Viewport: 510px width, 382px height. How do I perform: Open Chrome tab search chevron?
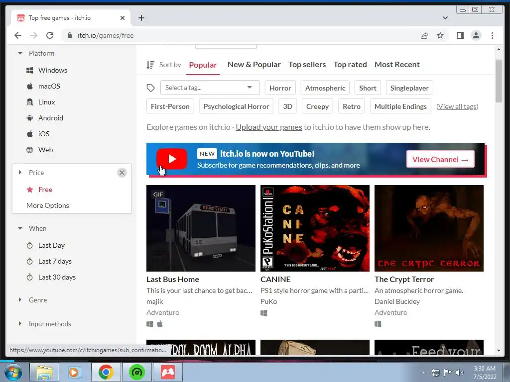click(445, 18)
